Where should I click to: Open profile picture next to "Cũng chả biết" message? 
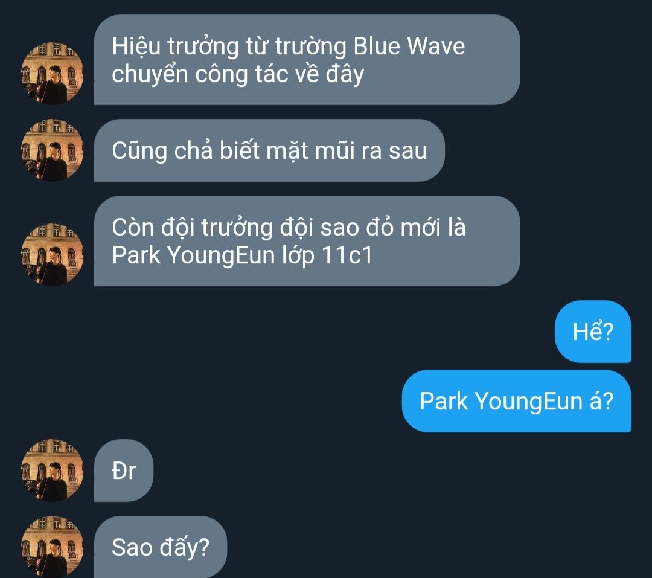[52, 150]
